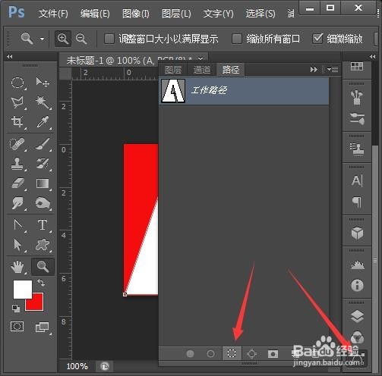Open the status bar info icon

click(104, 366)
